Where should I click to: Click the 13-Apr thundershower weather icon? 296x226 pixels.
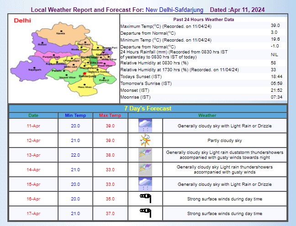point(145,155)
